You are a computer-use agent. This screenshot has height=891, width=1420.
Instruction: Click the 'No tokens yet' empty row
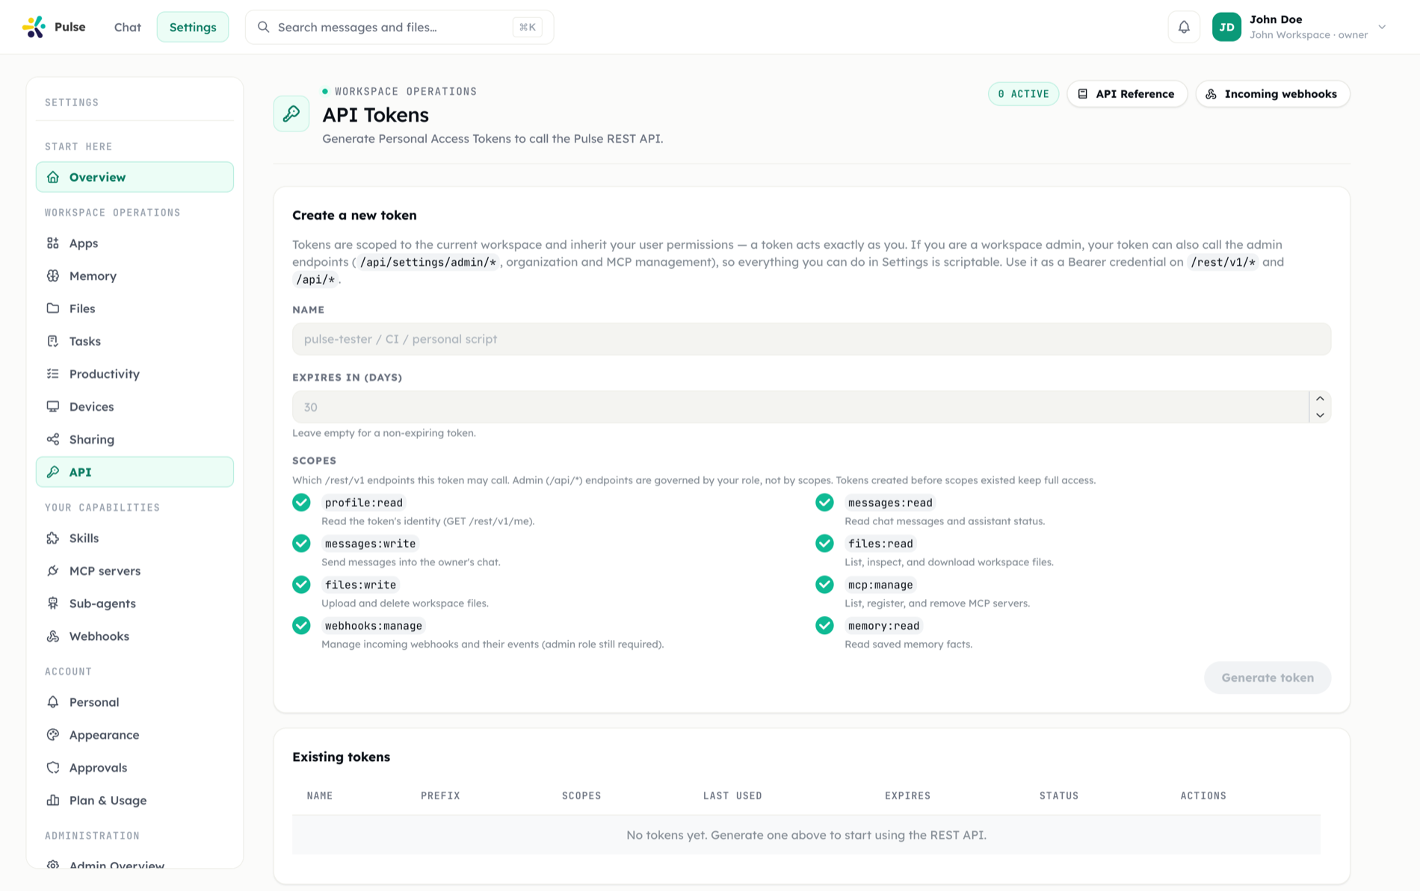click(806, 835)
